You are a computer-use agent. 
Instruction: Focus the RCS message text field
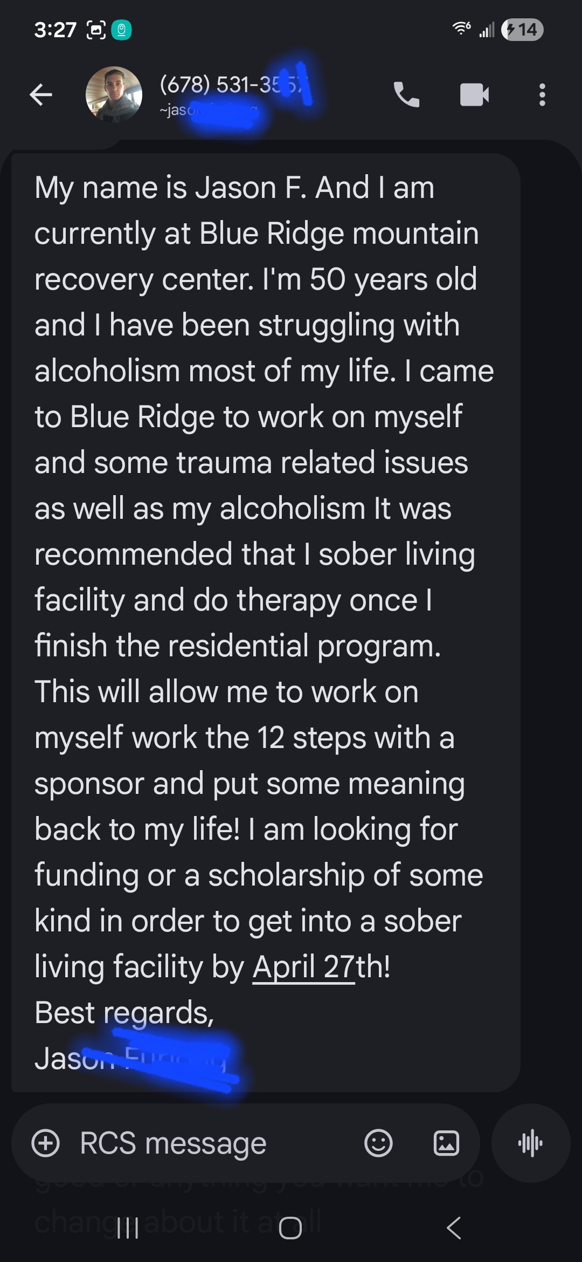205,1143
